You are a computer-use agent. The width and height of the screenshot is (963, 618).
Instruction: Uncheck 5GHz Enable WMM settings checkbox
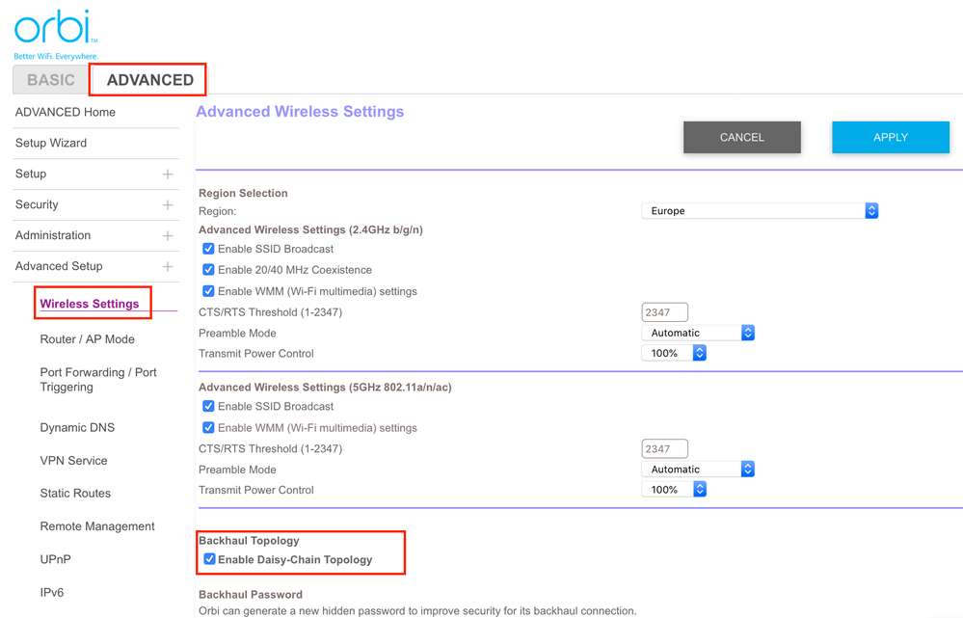[x=208, y=427]
